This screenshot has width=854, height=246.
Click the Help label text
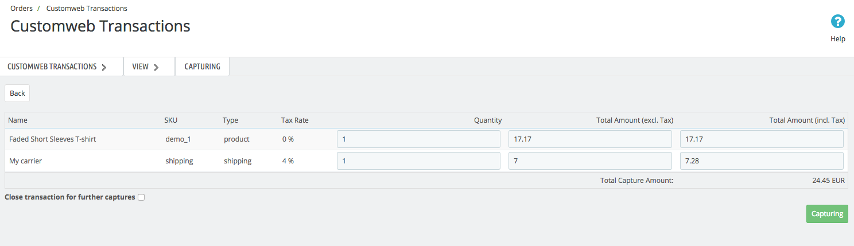(x=838, y=39)
